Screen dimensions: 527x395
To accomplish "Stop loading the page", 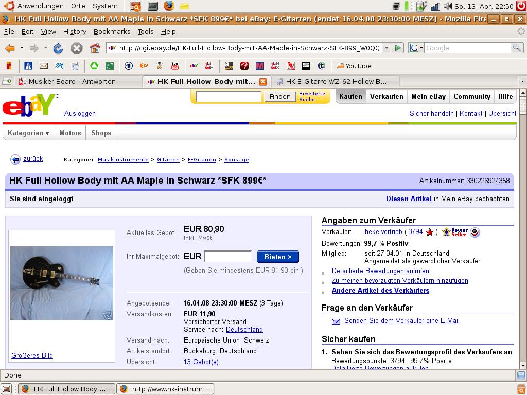I will pos(77,48).
